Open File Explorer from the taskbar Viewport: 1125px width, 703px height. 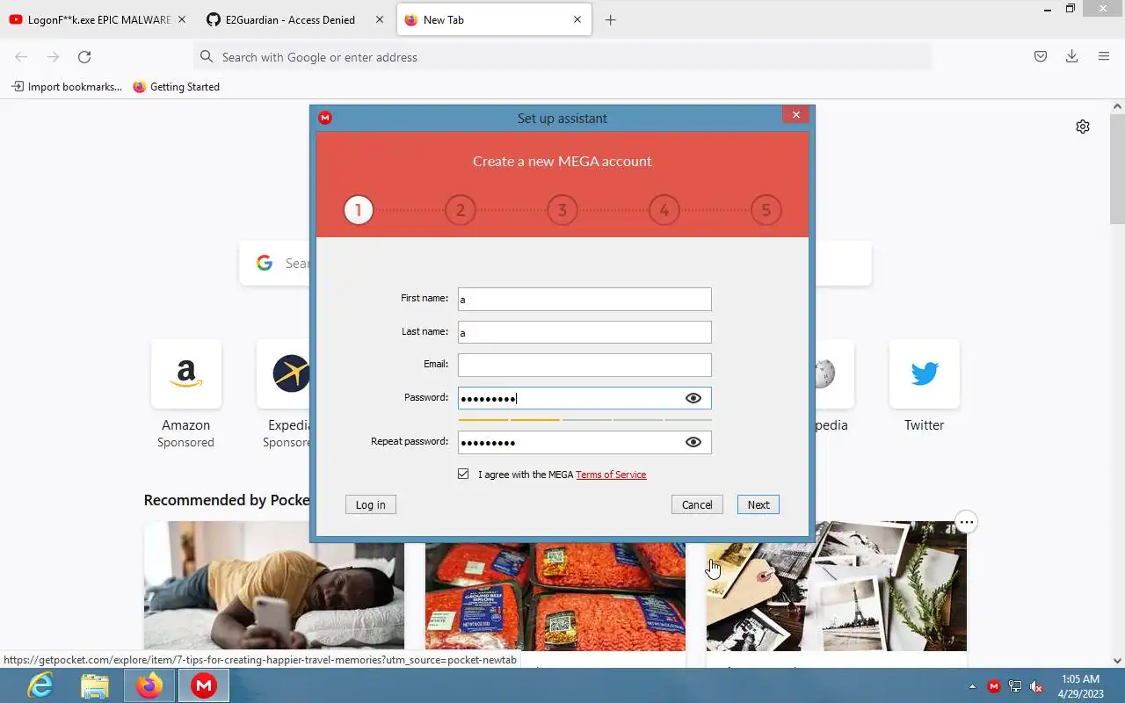click(95, 685)
